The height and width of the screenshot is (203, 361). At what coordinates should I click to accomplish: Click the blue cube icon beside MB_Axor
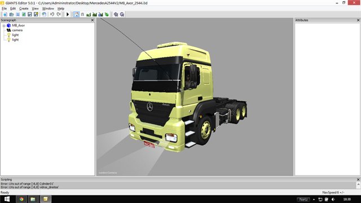pyautogui.click(x=9, y=25)
